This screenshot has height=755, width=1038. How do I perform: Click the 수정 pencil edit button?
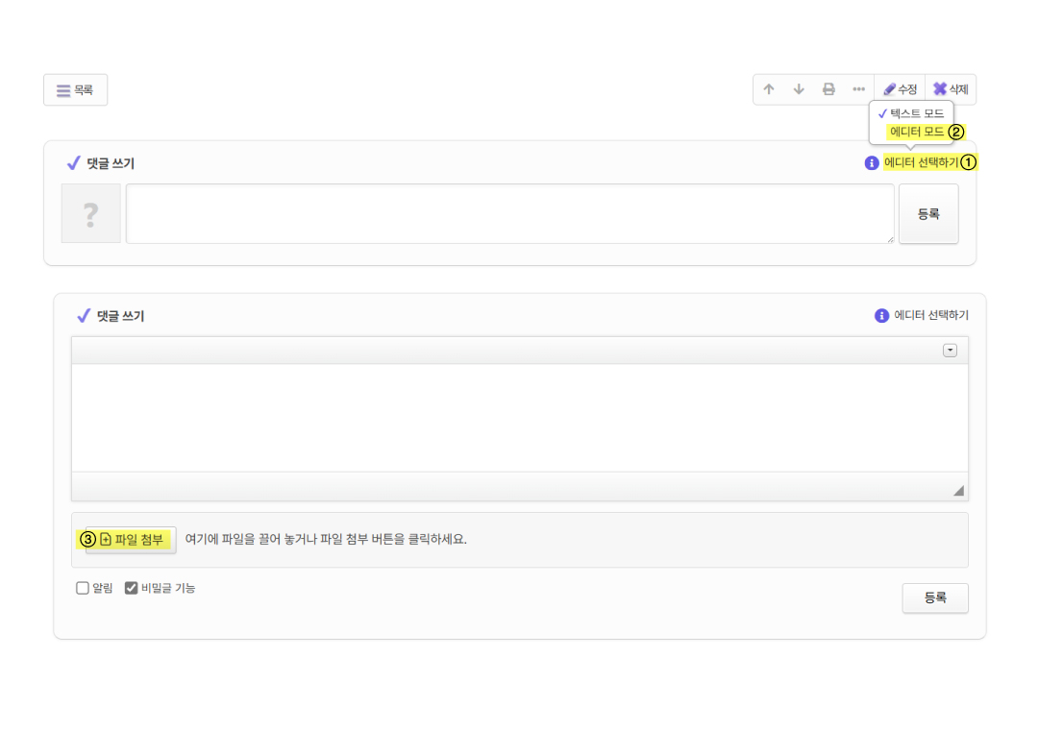coord(901,89)
